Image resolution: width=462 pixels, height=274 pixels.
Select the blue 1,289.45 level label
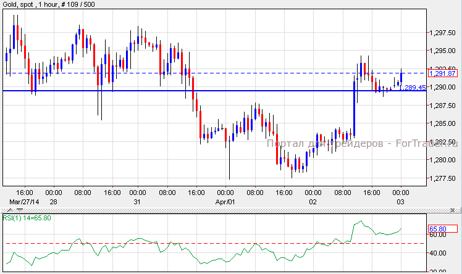tap(412, 88)
